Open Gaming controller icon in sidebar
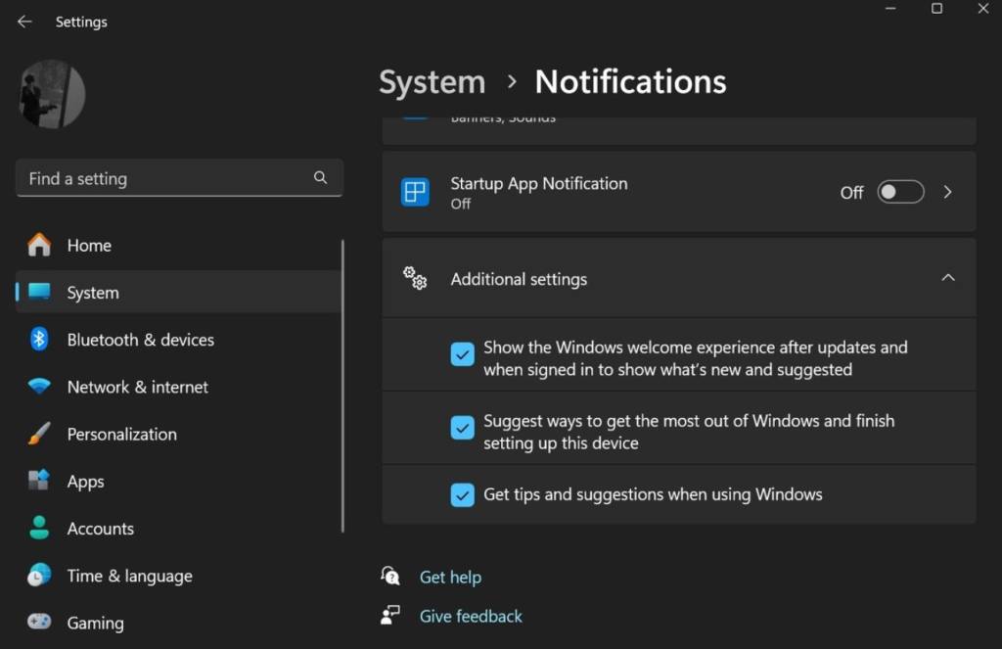This screenshot has width=1002, height=649. point(39,623)
